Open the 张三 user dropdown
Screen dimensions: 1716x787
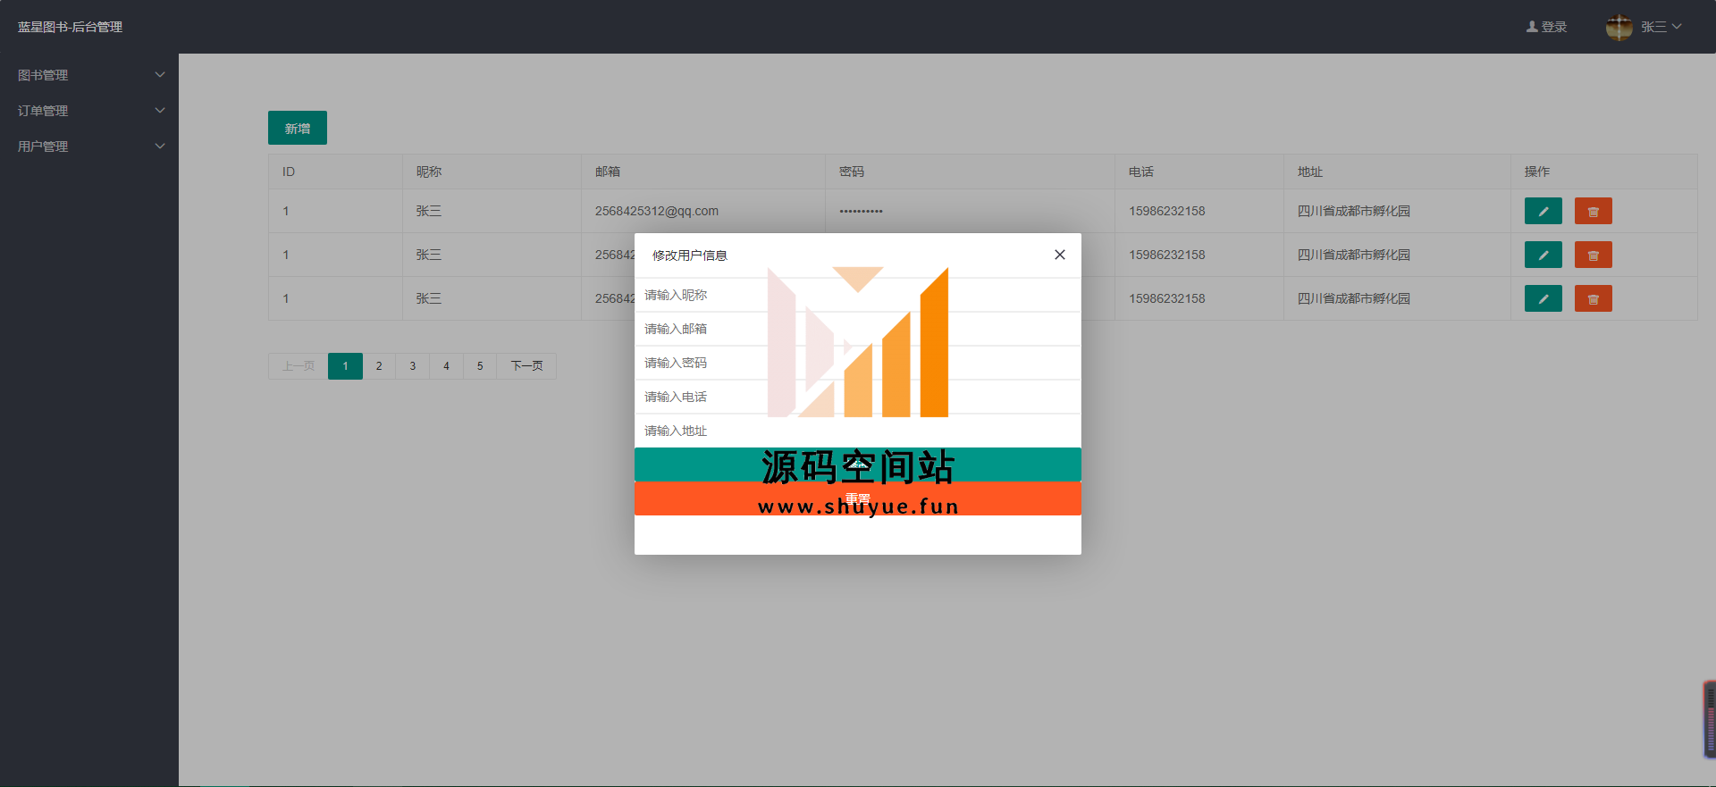(1661, 27)
